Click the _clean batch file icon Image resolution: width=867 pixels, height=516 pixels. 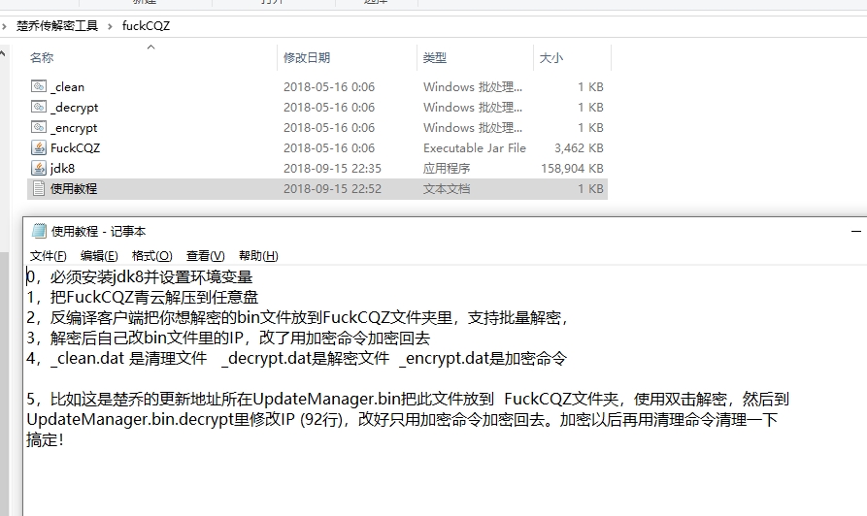[39, 86]
